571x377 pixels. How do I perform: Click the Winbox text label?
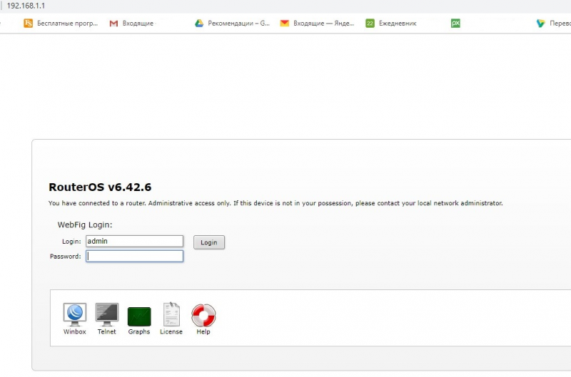[x=75, y=331]
